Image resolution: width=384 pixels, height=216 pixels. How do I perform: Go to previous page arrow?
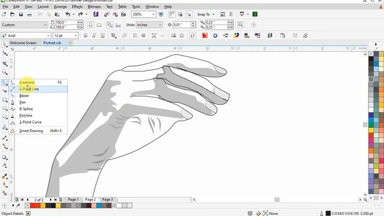click(x=28, y=200)
